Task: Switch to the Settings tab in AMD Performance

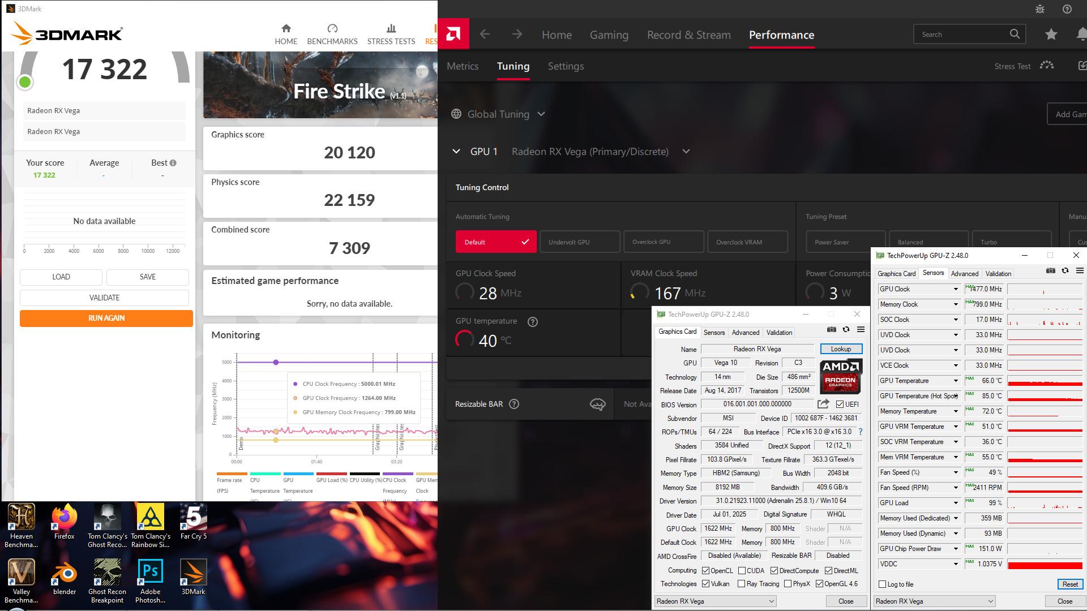Action: [x=566, y=66]
